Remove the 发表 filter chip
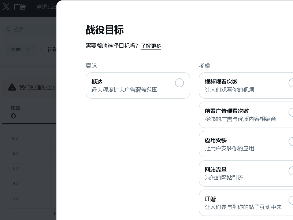293x220 pixels. click(27, 49)
